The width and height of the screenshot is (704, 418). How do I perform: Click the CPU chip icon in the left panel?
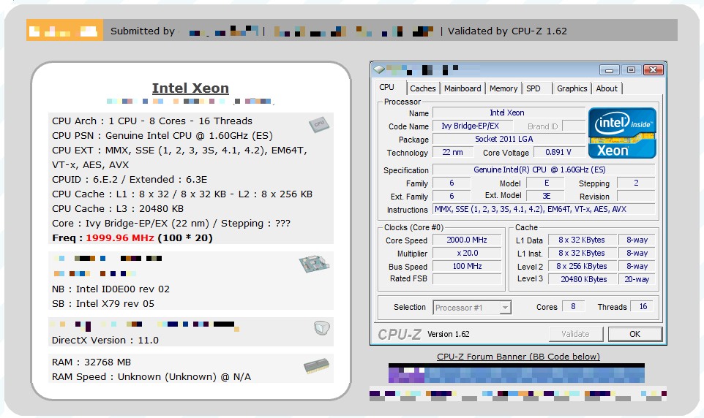318,125
